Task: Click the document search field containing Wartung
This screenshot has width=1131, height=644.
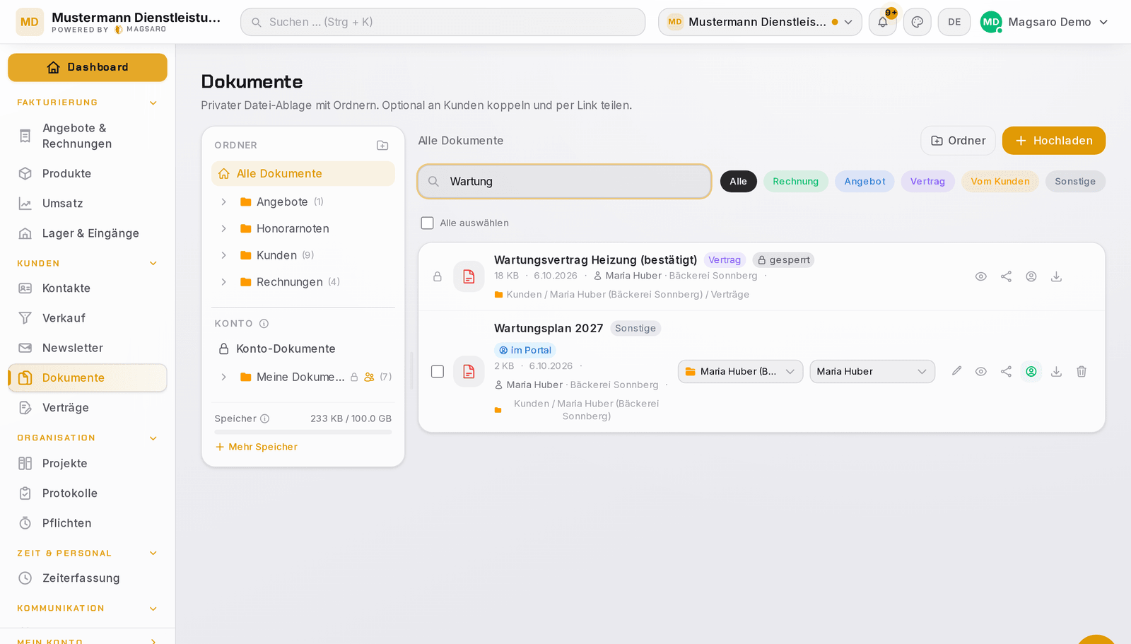Action: tap(564, 182)
